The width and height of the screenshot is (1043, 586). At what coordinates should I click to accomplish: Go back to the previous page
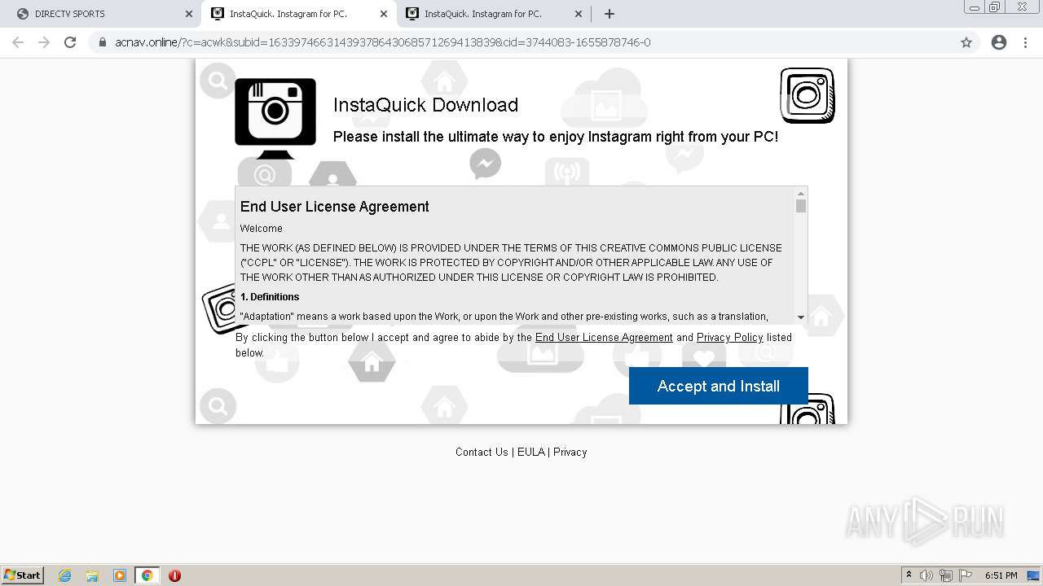point(18,42)
